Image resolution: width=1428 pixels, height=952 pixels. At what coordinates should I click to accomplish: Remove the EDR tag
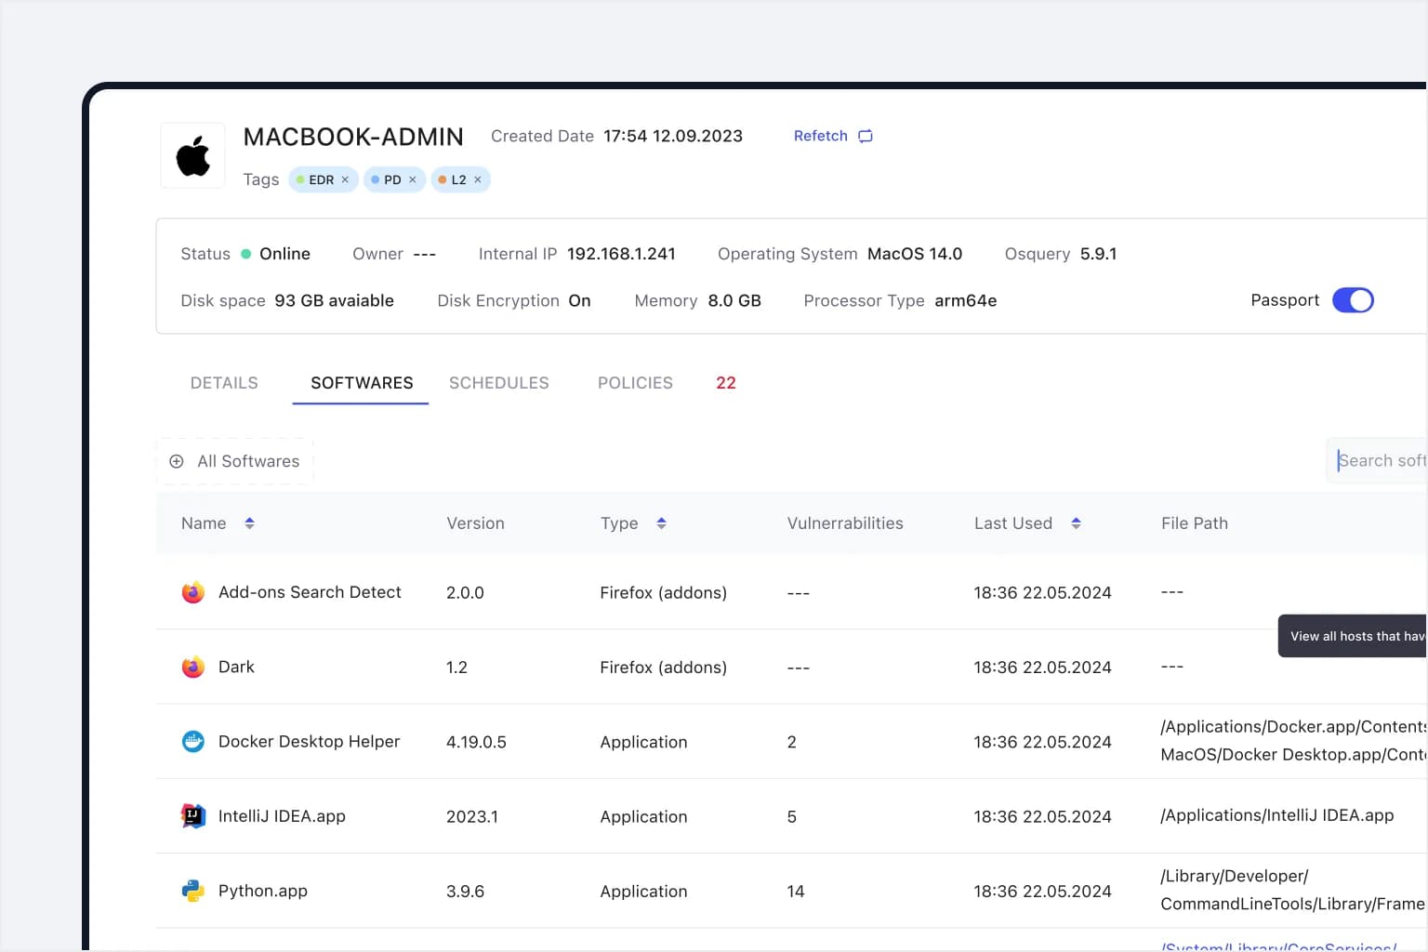[x=345, y=179]
